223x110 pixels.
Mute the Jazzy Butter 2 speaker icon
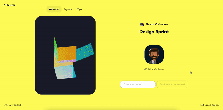click(6, 105)
